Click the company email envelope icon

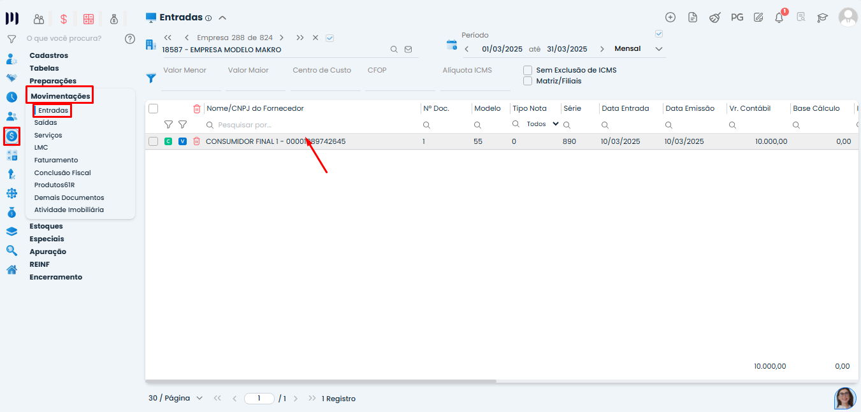click(409, 50)
